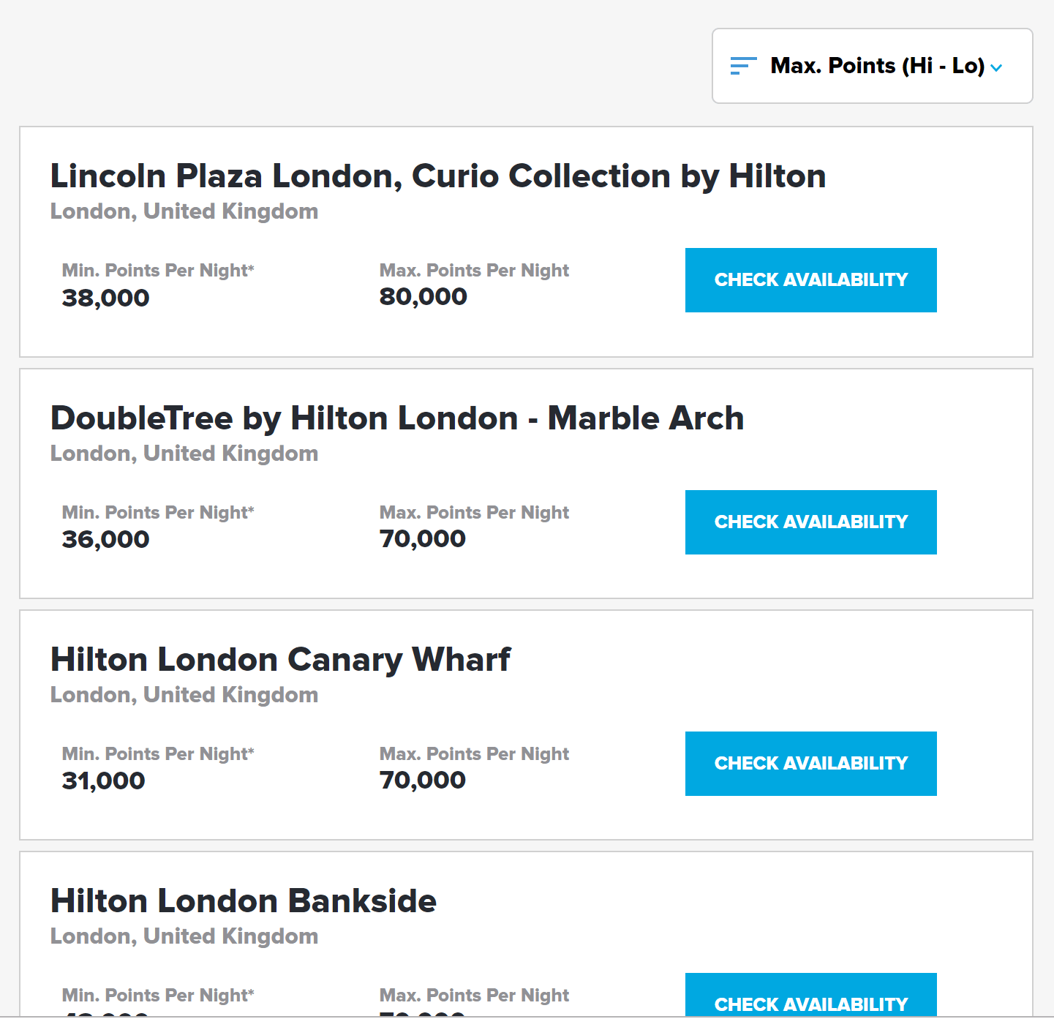Check availability for DoubleTree Marble Arch

click(x=810, y=522)
